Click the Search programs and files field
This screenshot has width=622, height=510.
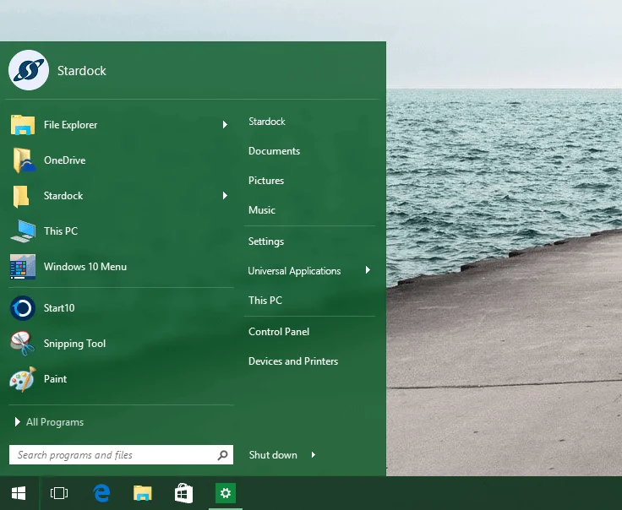click(x=114, y=455)
